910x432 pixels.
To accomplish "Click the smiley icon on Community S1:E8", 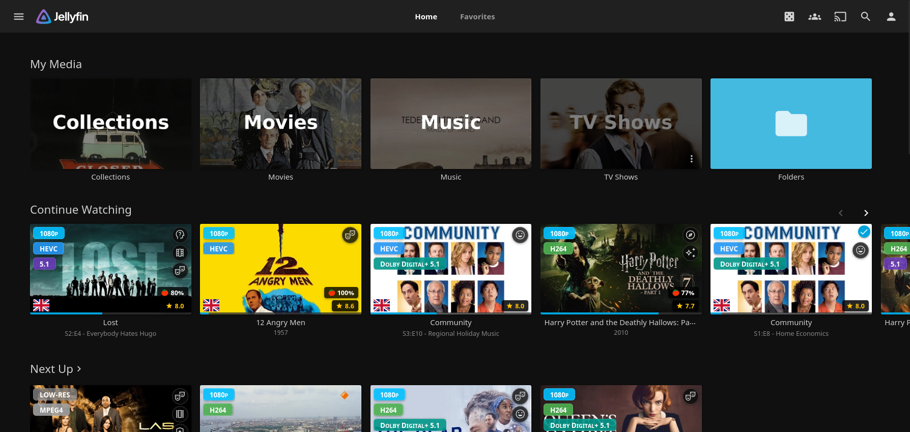I will (x=861, y=250).
